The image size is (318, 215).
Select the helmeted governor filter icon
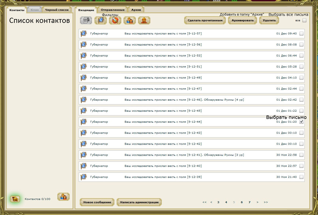point(144,20)
